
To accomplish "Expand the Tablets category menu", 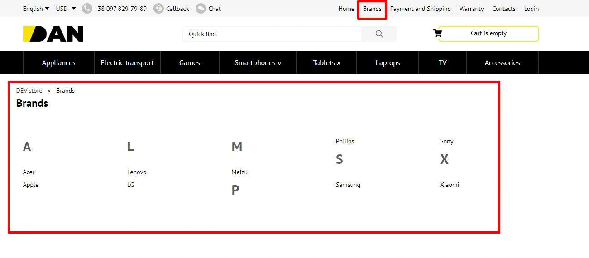I will pos(326,63).
